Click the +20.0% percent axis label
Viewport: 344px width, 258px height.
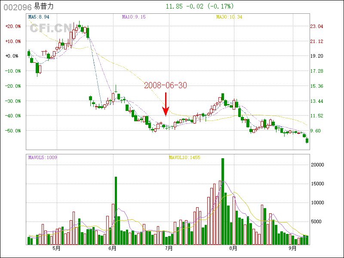(13, 26)
